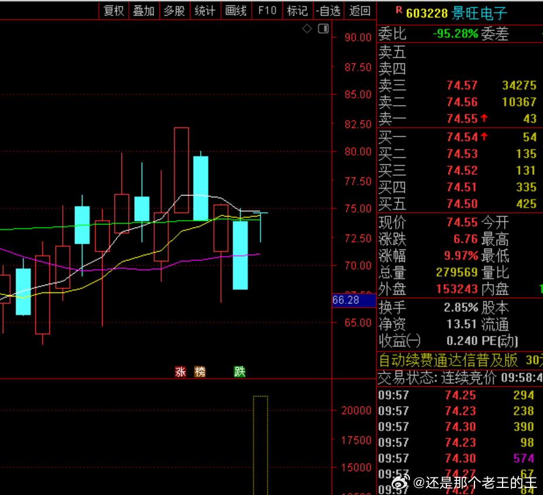Click the 66.28 price cursor label
Viewport: 543px width, 495px height.
click(354, 300)
